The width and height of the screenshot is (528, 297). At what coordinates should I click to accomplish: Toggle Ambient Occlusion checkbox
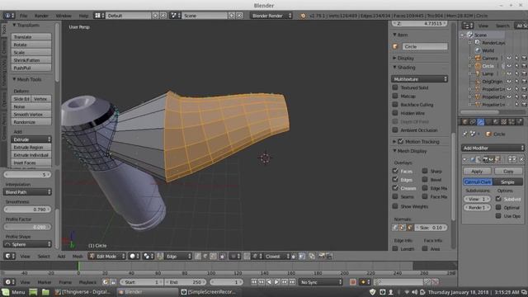pyautogui.click(x=395, y=130)
